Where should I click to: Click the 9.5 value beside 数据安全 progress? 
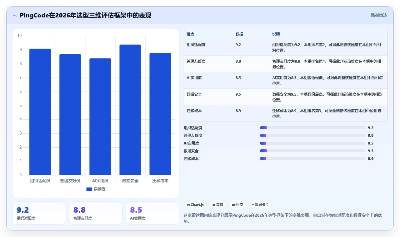pos(371,151)
